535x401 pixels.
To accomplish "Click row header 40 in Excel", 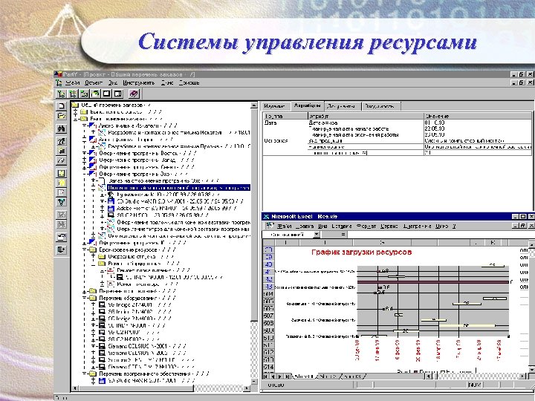I will click(269, 264).
